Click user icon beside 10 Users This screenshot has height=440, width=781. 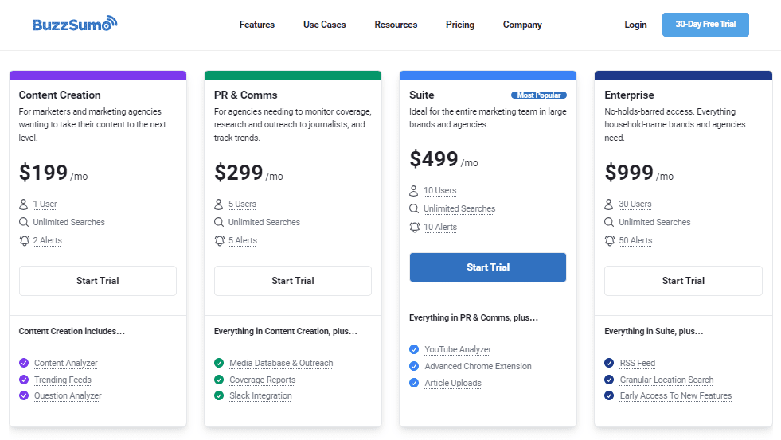[414, 191]
